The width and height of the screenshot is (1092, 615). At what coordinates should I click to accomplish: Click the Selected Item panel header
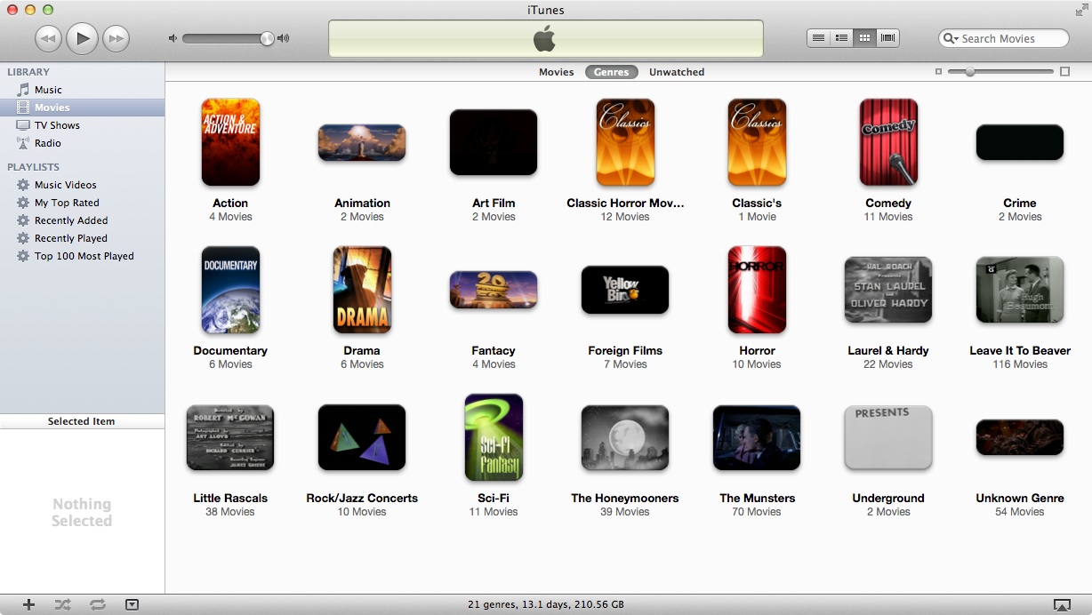[82, 421]
